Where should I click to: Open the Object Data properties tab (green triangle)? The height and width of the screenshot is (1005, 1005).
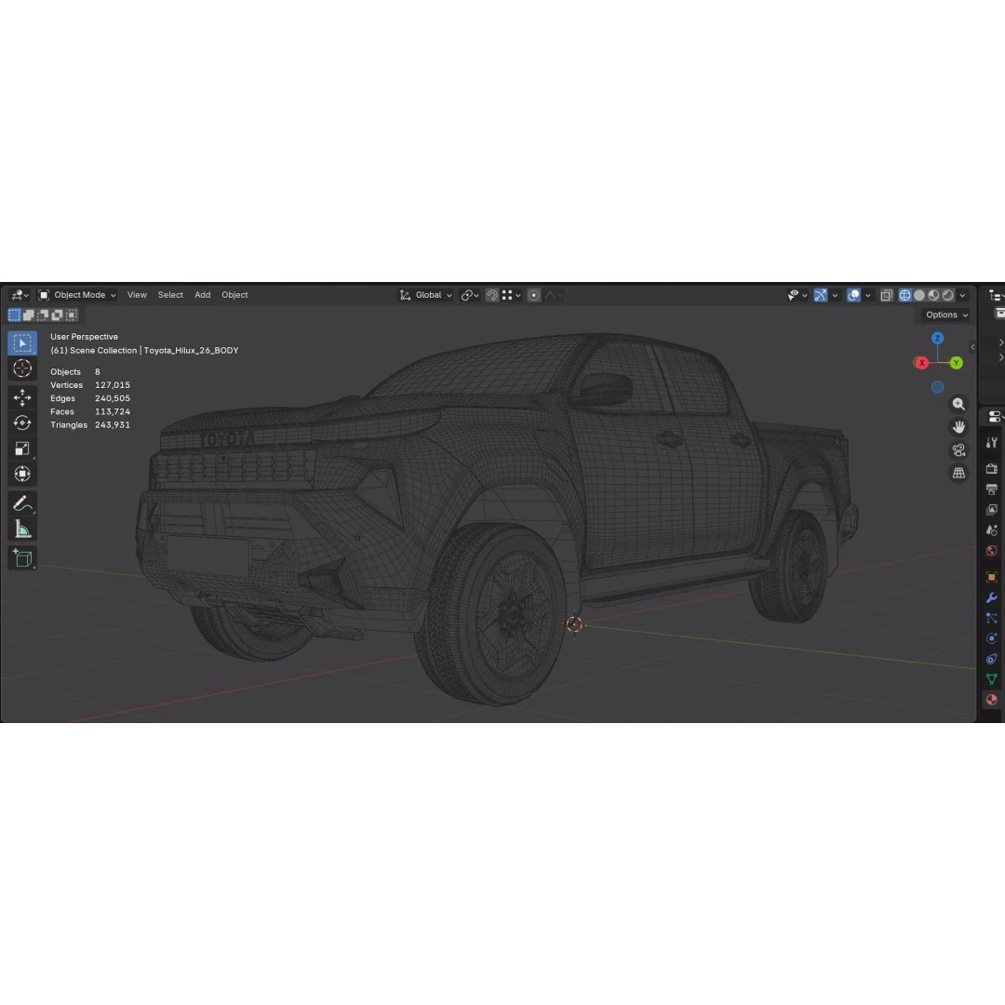point(992,679)
